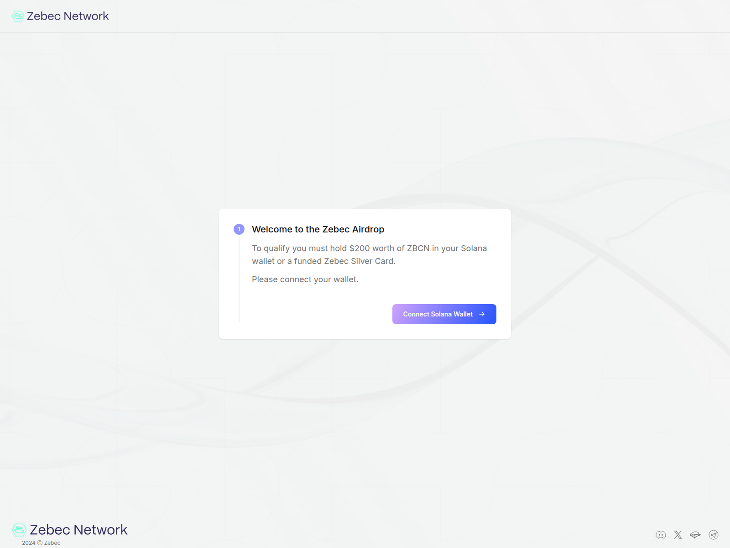
Task: Click the 'Zebec Silver Card' text
Action: pyautogui.click(x=359, y=261)
